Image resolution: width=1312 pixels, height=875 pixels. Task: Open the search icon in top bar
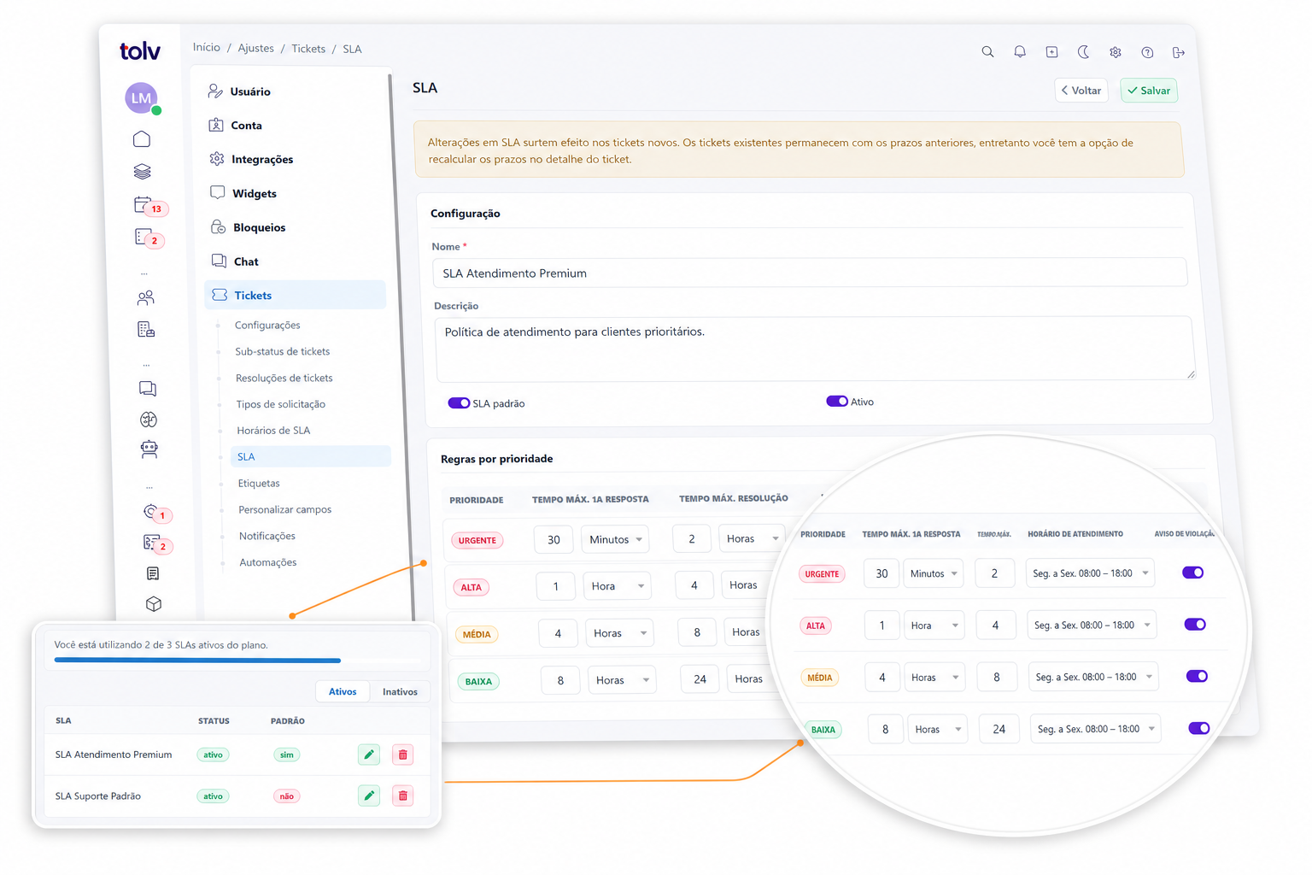point(987,52)
